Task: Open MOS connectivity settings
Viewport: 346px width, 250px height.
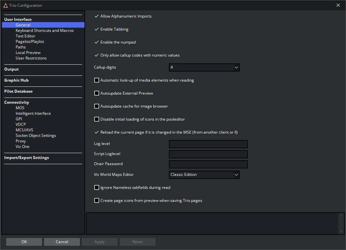Action: click(20, 108)
